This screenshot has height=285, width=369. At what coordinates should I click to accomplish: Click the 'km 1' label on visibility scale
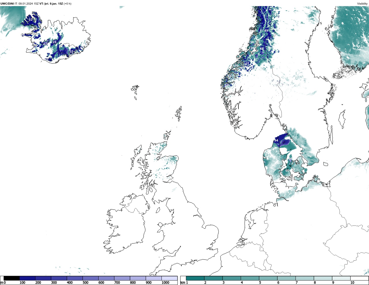(x=184, y=283)
